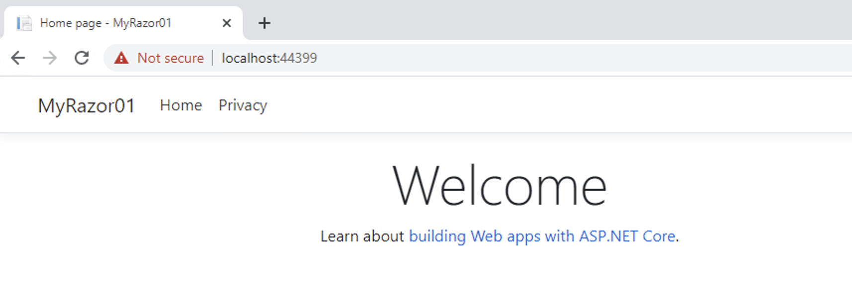The width and height of the screenshot is (852, 299).
Task: Click the "Not secure" label
Action: [x=170, y=58]
